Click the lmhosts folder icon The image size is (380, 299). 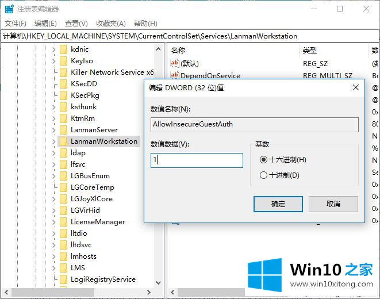coord(63,256)
